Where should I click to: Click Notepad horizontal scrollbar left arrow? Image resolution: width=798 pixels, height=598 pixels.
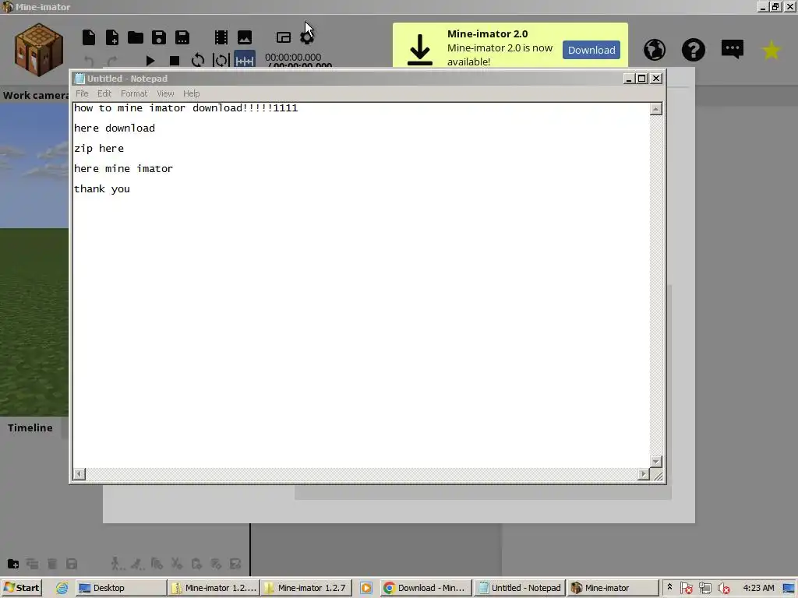79,474
